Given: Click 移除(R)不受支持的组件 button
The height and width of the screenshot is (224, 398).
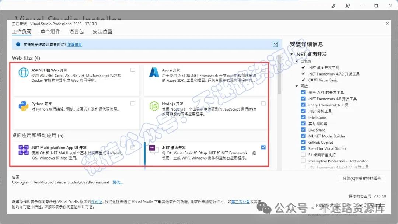Looking at the screenshot, I should (362, 178).
